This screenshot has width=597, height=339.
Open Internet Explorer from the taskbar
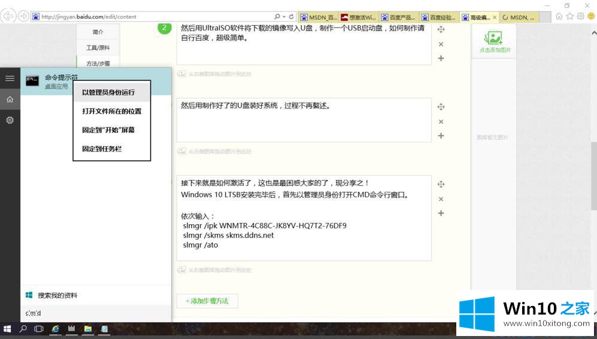pyautogui.click(x=56, y=329)
